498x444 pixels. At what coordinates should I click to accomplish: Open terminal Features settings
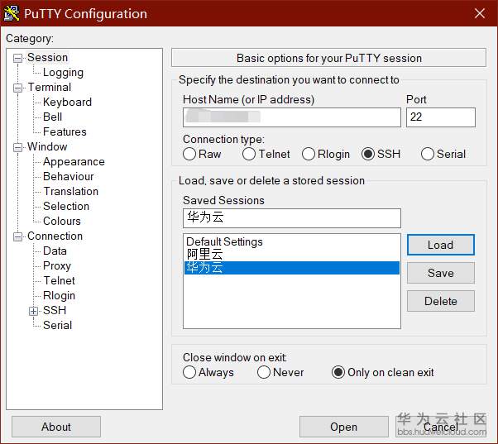point(65,132)
